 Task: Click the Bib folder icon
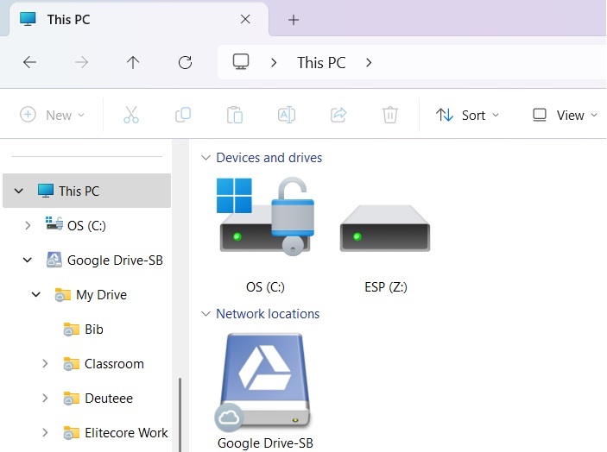point(71,329)
